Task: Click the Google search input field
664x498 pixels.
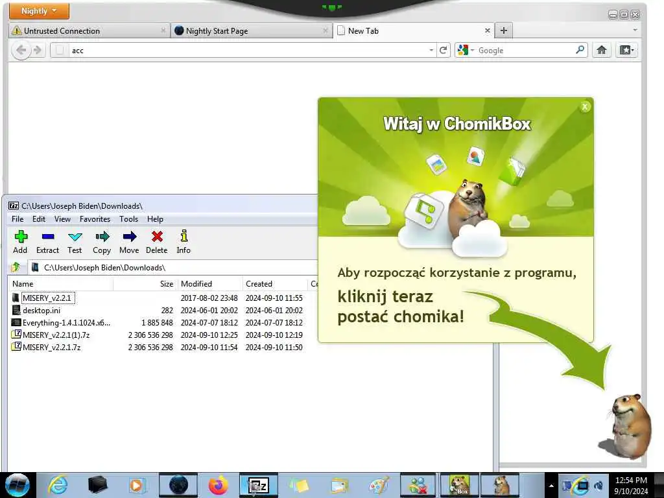Action: (x=525, y=51)
